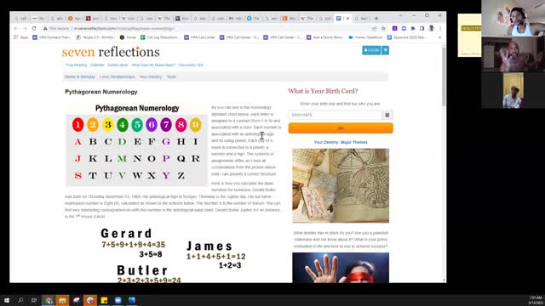Click the orange Go button
Image resolution: width=545 pixels, height=306 pixels.
pyautogui.click(x=341, y=128)
